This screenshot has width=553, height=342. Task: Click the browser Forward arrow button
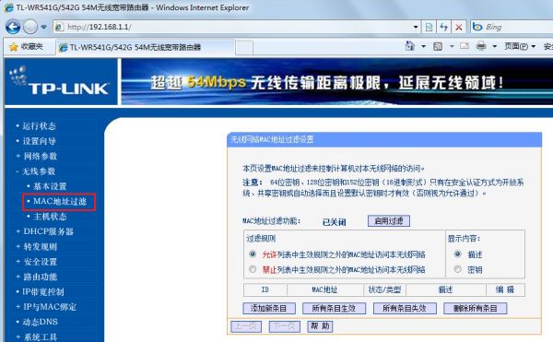tap(30, 27)
